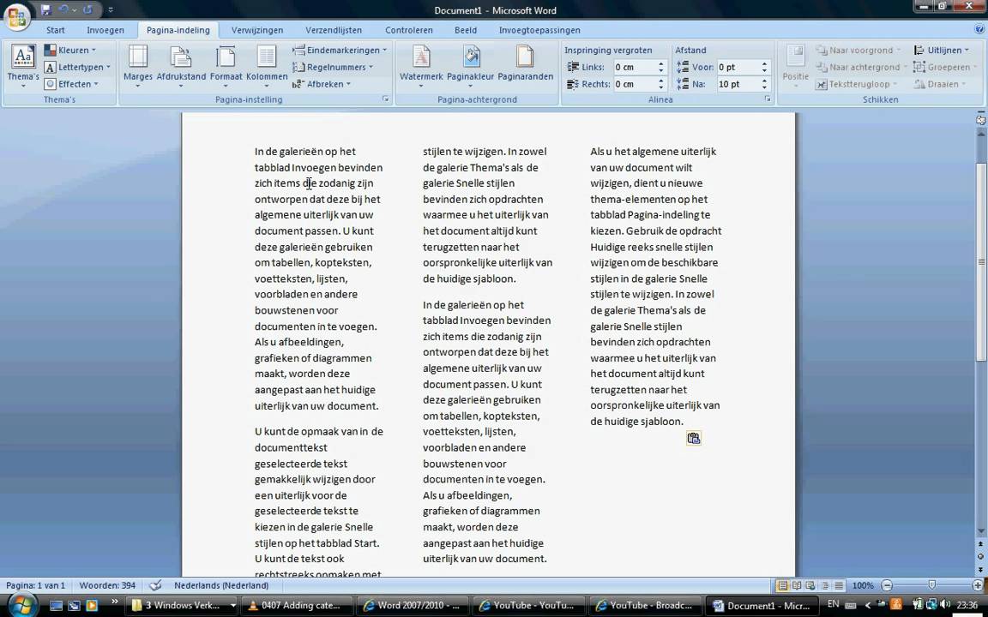
Task: Open Regelnummers line numbers dropdown
Action: coord(333,68)
